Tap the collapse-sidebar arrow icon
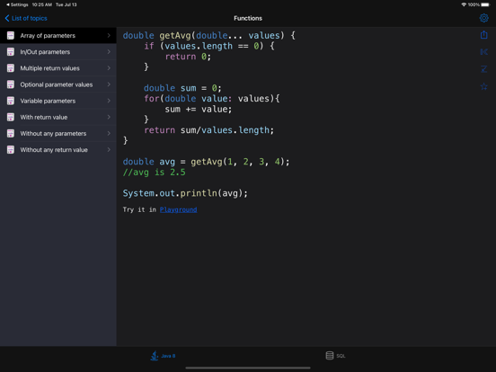The image size is (496, 372). tap(483, 52)
